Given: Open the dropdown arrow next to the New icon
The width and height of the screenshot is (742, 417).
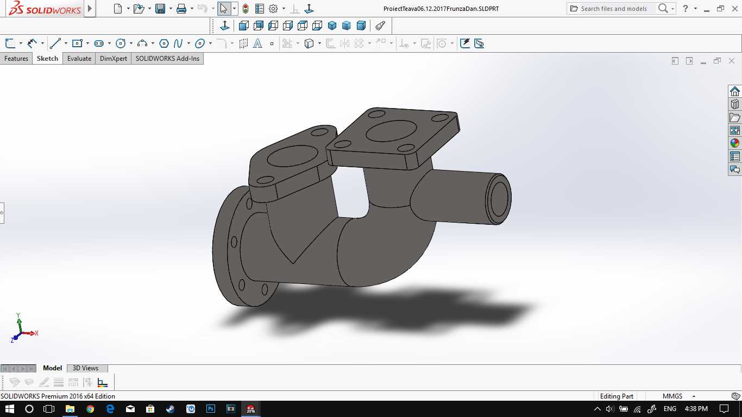Looking at the screenshot, I should click(128, 9).
